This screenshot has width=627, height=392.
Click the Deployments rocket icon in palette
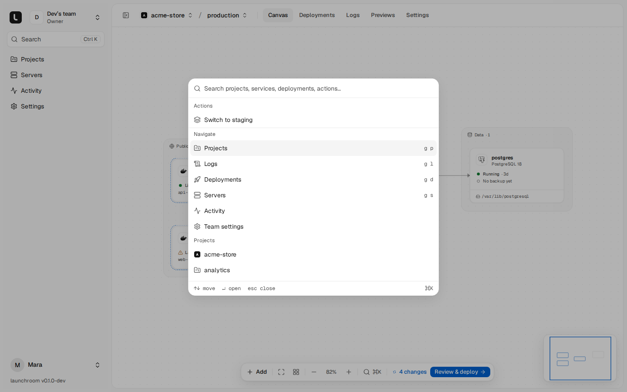pyautogui.click(x=197, y=179)
